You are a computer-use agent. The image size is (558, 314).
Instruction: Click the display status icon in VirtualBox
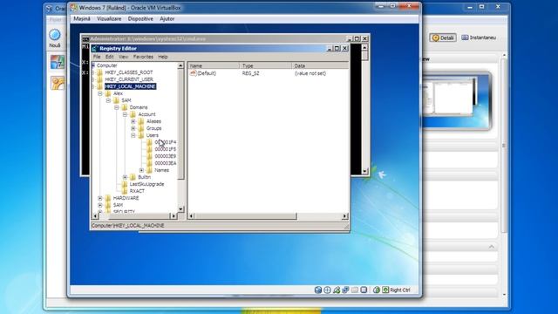(x=364, y=290)
